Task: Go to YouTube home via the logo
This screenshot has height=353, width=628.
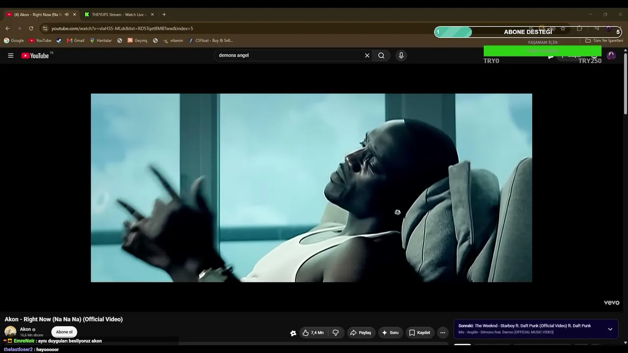Action: (x=35, y=55)
